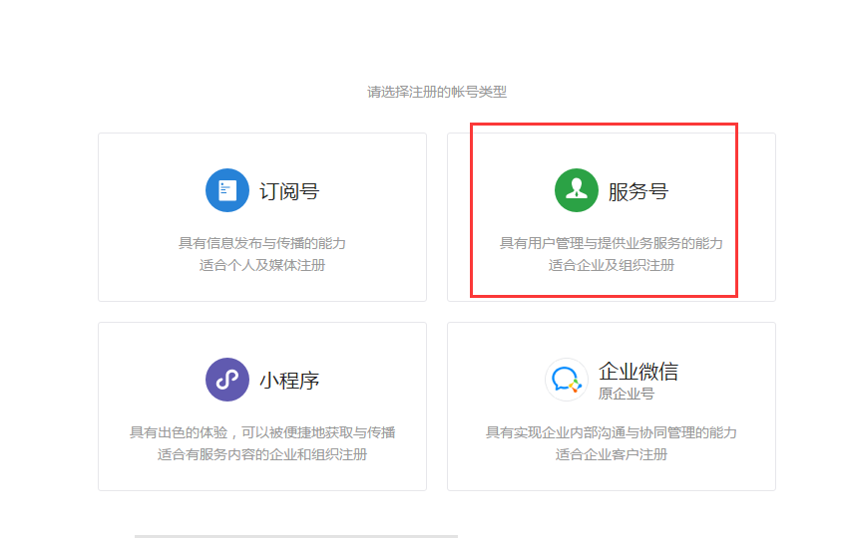Click text 具有信息发布与传播的能力

point(262,243)
